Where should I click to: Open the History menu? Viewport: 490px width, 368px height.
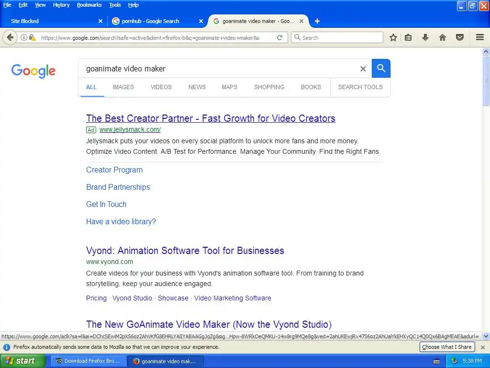pyautogui.click(x=61, y=5)
